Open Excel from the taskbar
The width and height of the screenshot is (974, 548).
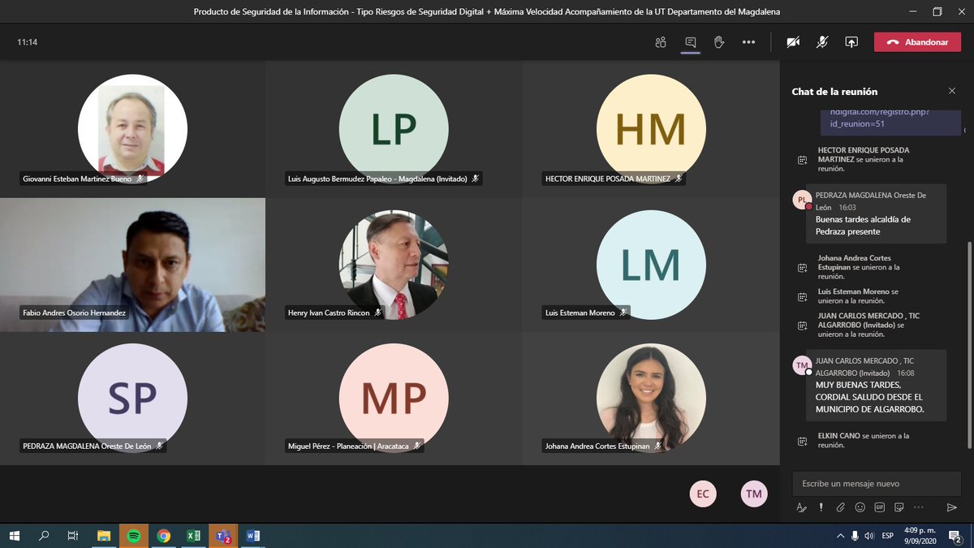[193, 536]
